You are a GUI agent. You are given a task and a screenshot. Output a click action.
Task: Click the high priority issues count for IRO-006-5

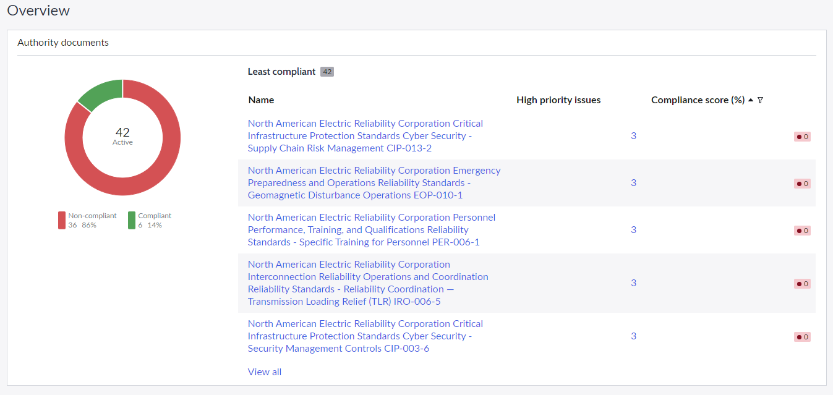(x=633, y=283)
